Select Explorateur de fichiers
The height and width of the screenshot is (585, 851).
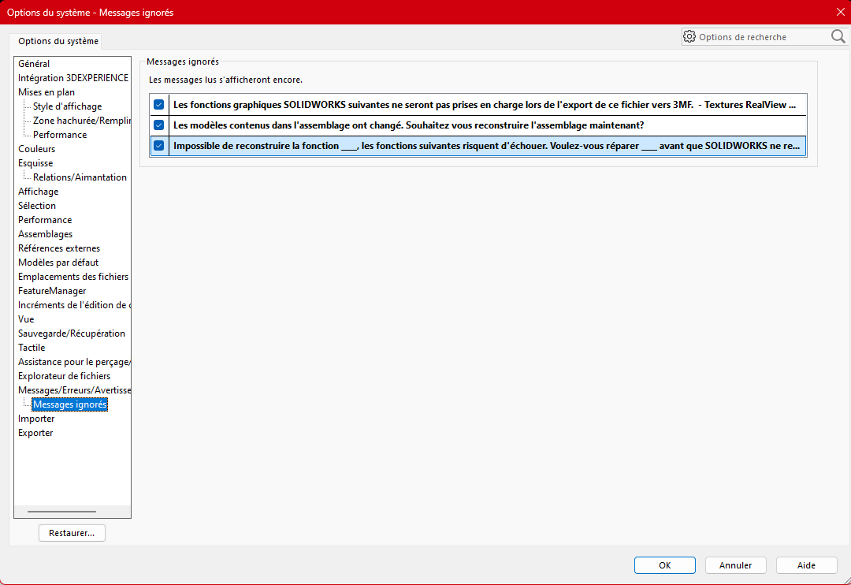[64, 376]
